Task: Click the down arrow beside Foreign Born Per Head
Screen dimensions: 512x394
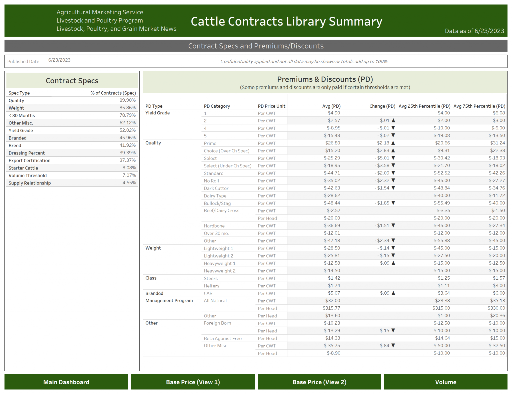Action: [393, 331]
